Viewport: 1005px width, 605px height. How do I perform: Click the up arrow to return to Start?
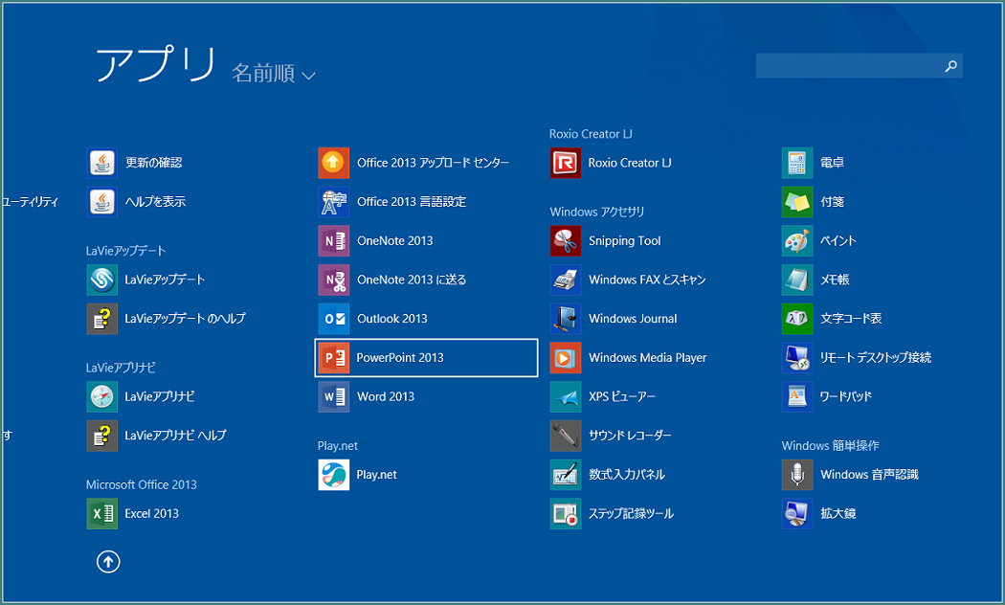(x=108, y=562)
